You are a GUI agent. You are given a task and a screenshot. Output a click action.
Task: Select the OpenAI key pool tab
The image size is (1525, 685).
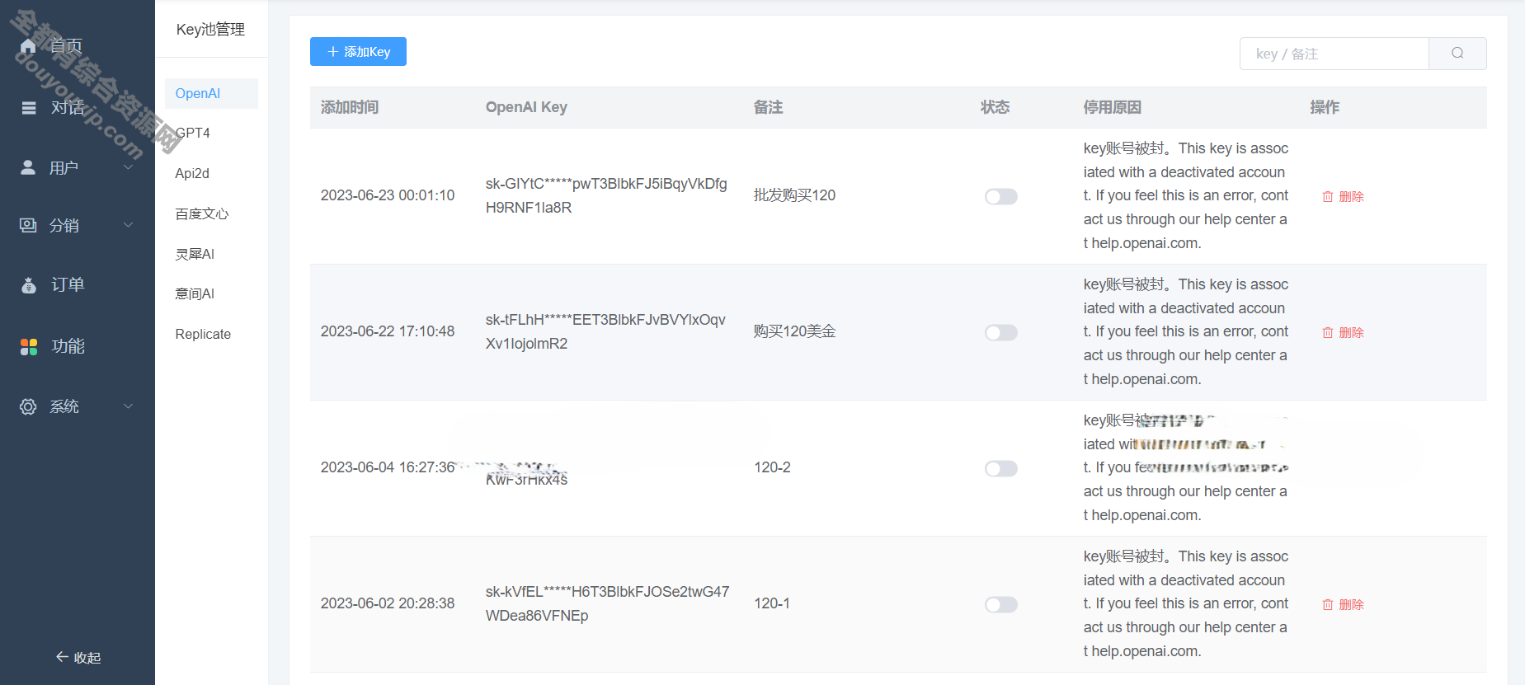211,93
